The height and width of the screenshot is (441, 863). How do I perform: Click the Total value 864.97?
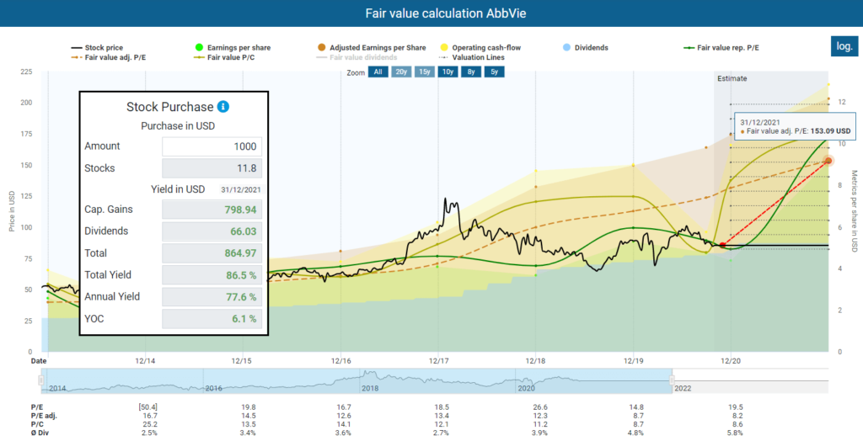[x=212, y=253]
